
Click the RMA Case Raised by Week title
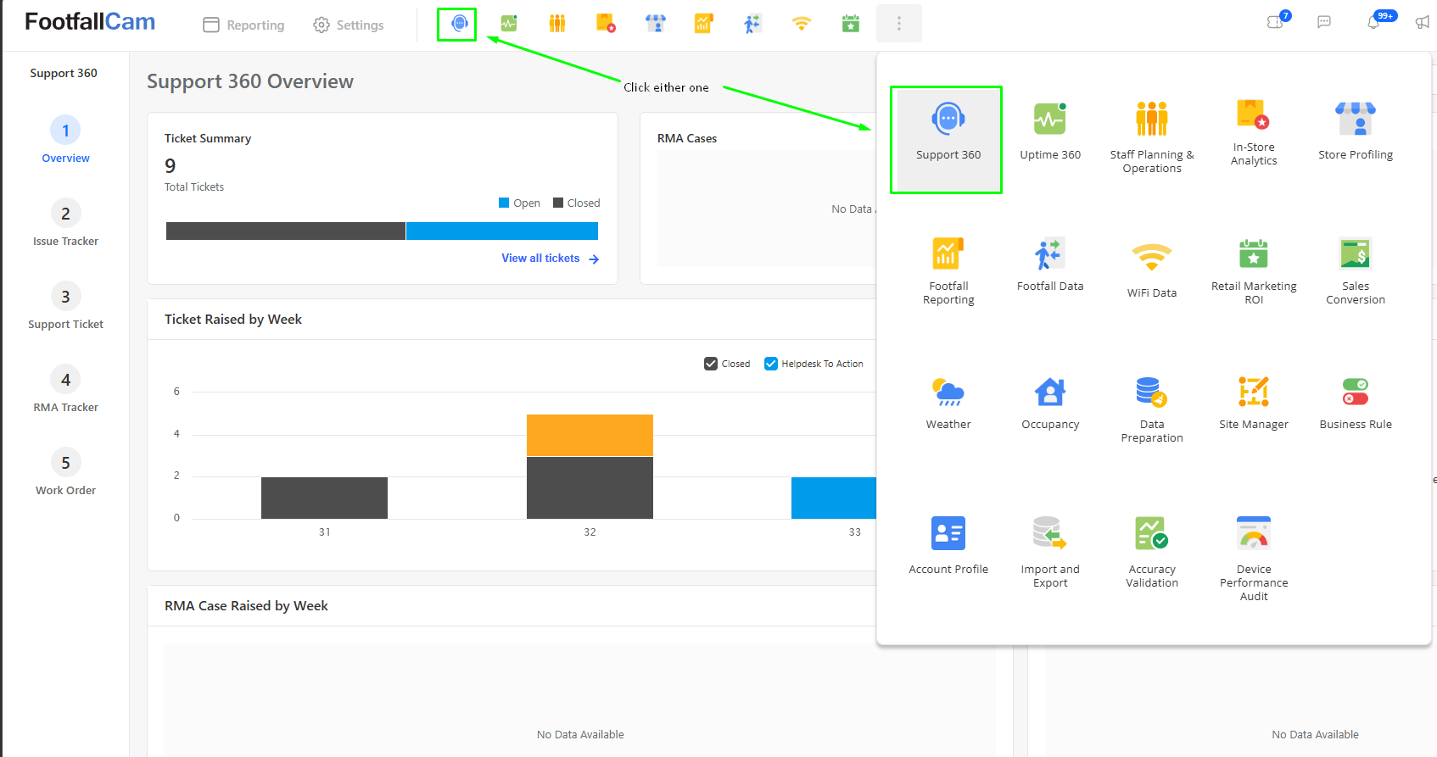coord(246,606)
